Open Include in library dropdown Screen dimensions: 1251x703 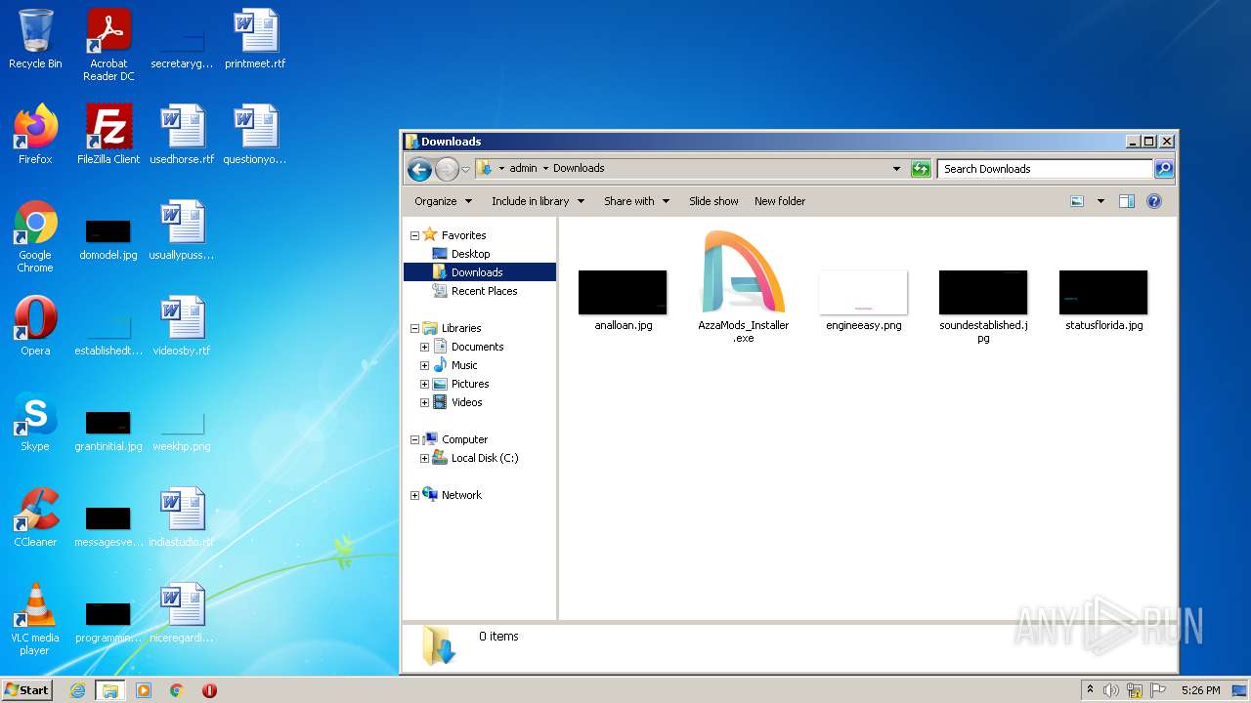[x=538, y=201]
